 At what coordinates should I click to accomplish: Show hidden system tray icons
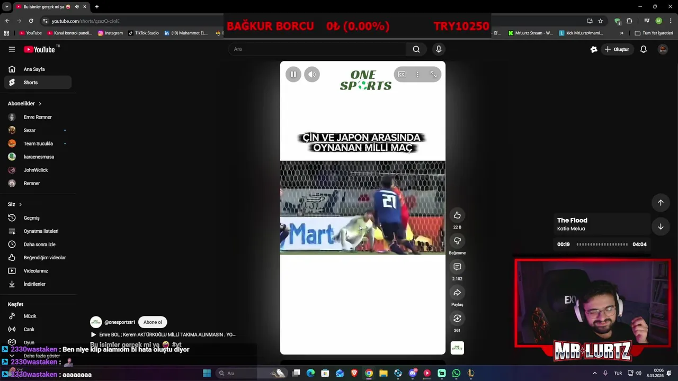click(594, 373)
